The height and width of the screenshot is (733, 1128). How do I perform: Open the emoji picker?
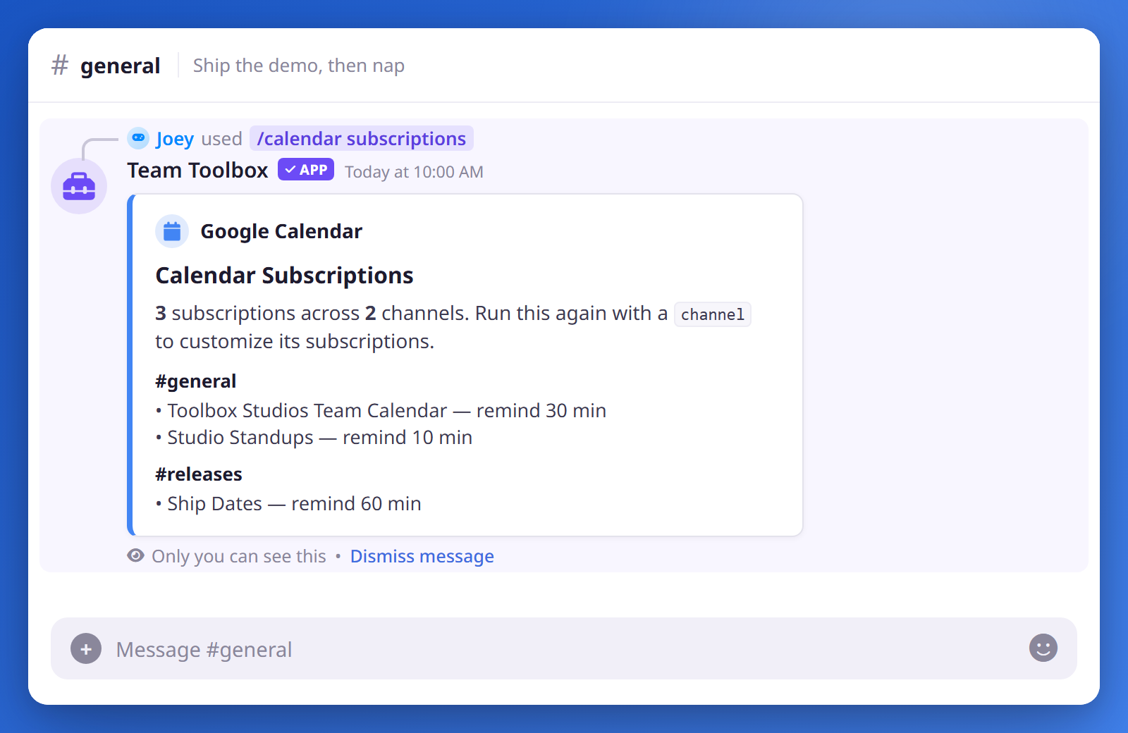pyautogui.click(x=1043, y=648)
